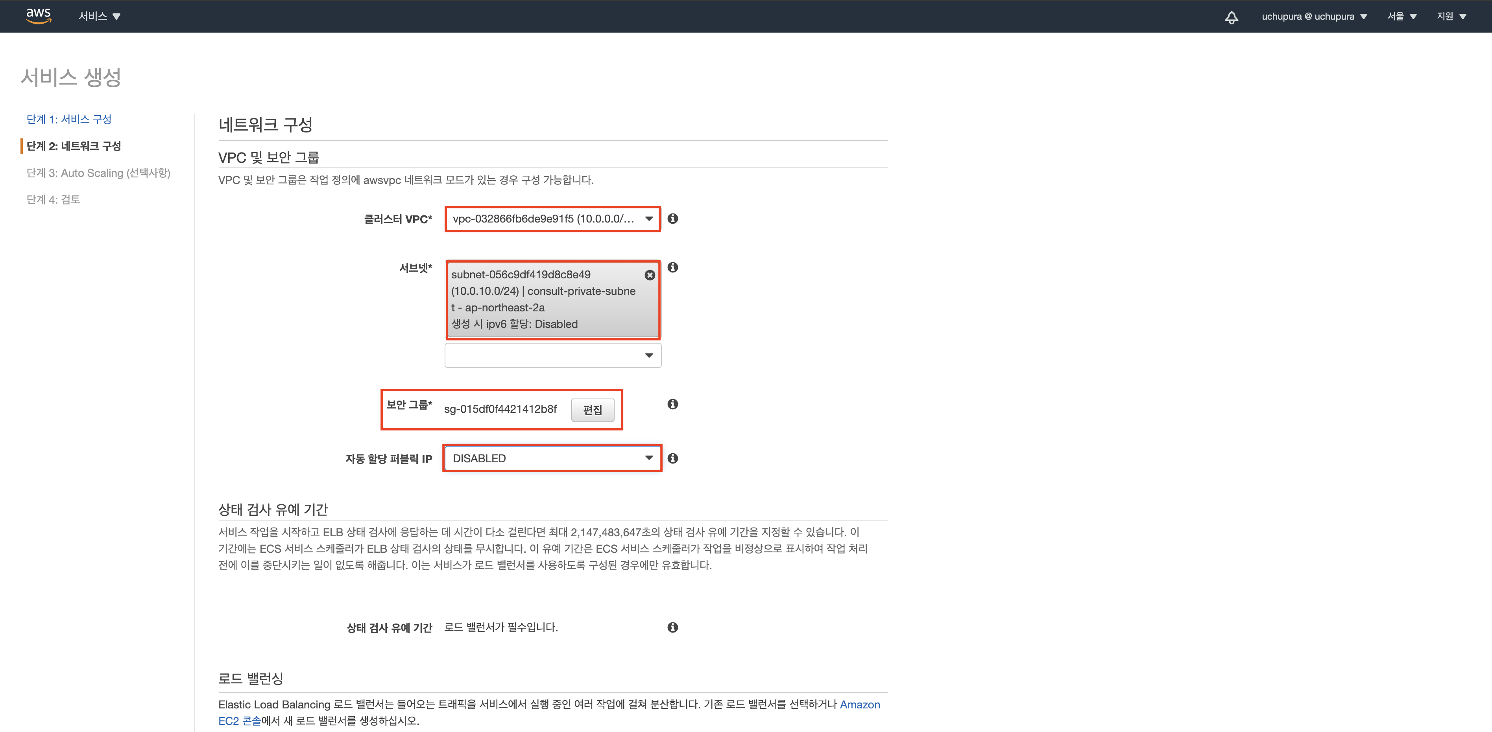
Task: Click info icon next to security group
Action: coord(672,404)
